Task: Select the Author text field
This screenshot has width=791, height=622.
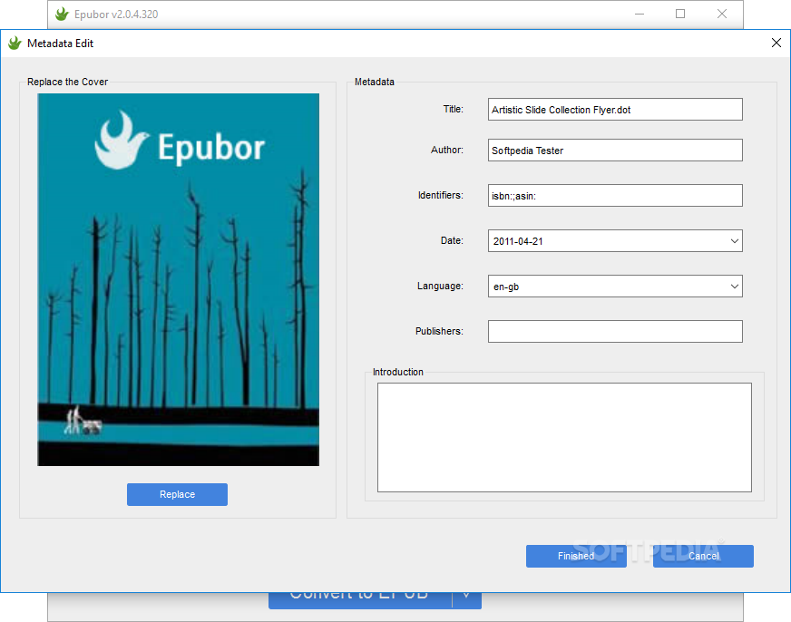Action: point(615,151)
